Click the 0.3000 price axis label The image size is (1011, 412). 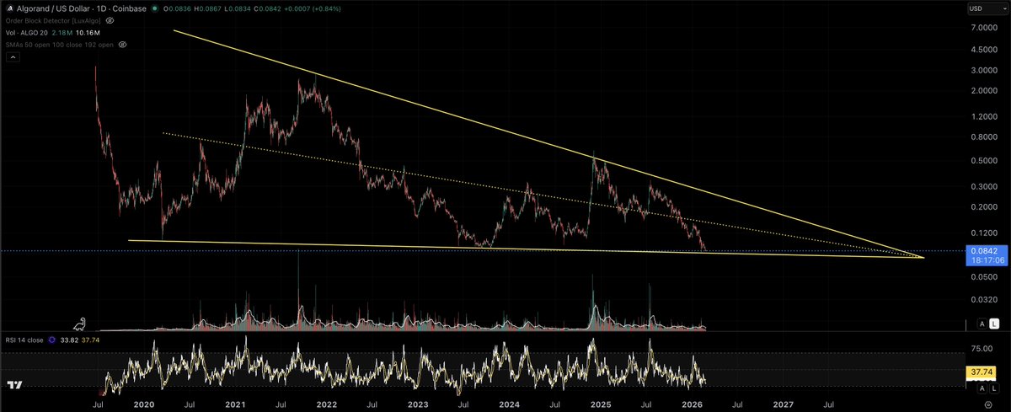[984, 187]
